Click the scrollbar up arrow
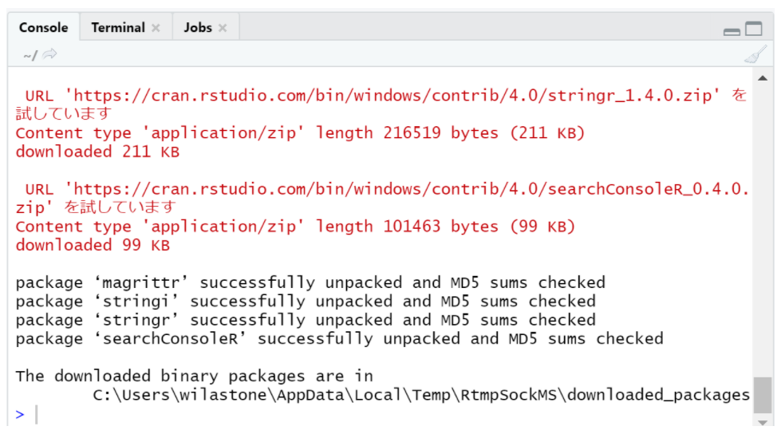The image size is (777, 434). pyautogui.click(x=763, y=77)
